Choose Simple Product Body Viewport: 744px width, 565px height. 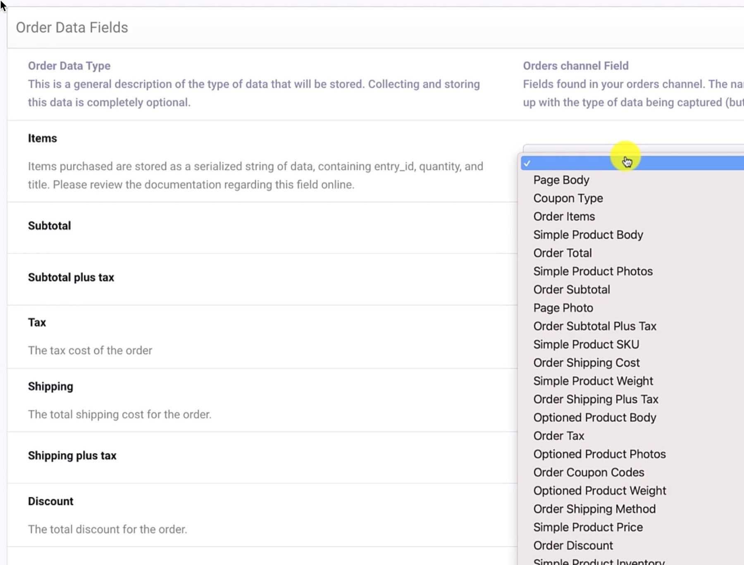588,235
